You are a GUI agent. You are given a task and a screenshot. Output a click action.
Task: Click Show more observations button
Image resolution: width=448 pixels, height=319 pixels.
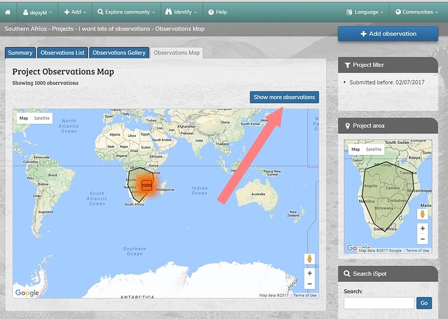coord(284,97)
